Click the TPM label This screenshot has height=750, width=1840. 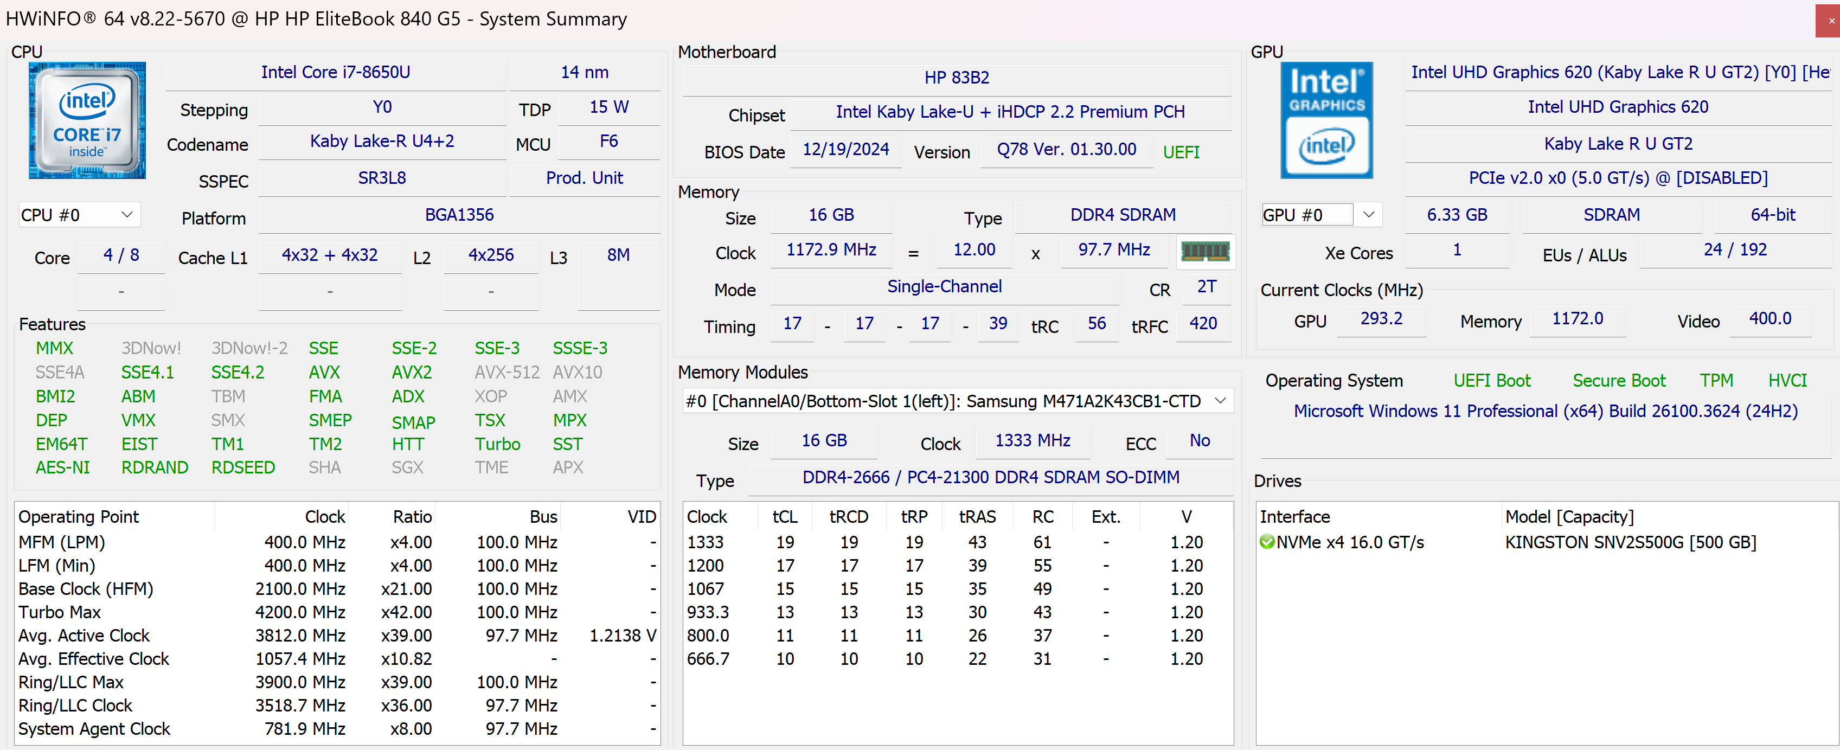[1717, 380]
